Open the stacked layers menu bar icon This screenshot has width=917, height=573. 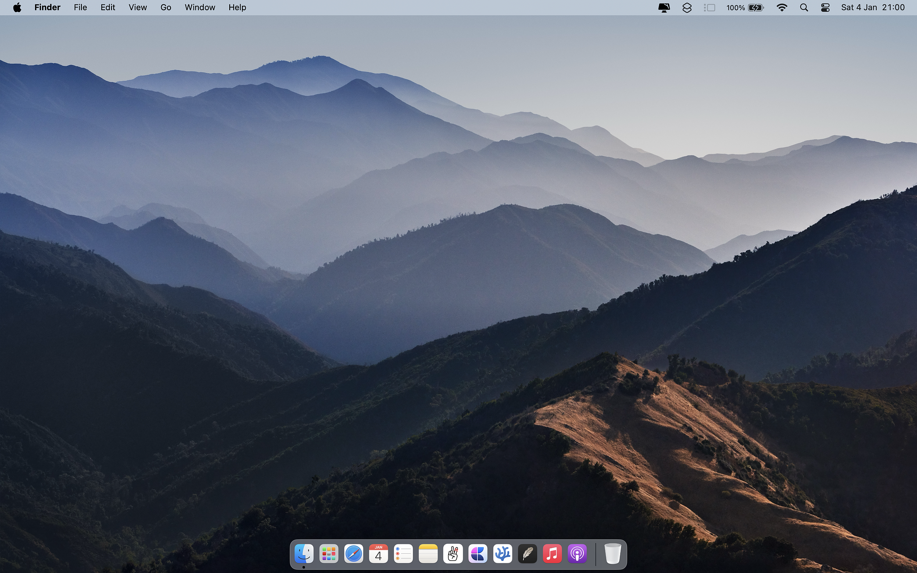tap(687, 8)
